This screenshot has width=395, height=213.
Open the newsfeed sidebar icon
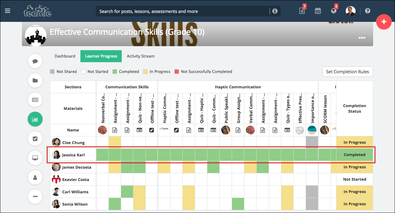point(35,100)
